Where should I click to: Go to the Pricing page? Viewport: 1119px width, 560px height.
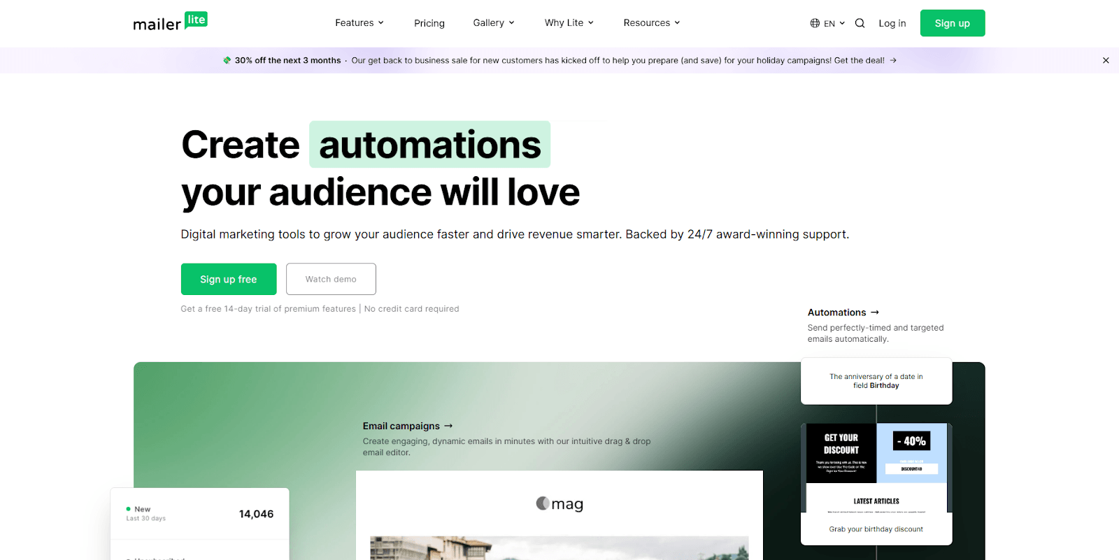click(x=429, y=23)
